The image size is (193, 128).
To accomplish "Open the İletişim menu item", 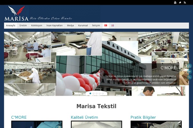I will click(x=96, y=26).
